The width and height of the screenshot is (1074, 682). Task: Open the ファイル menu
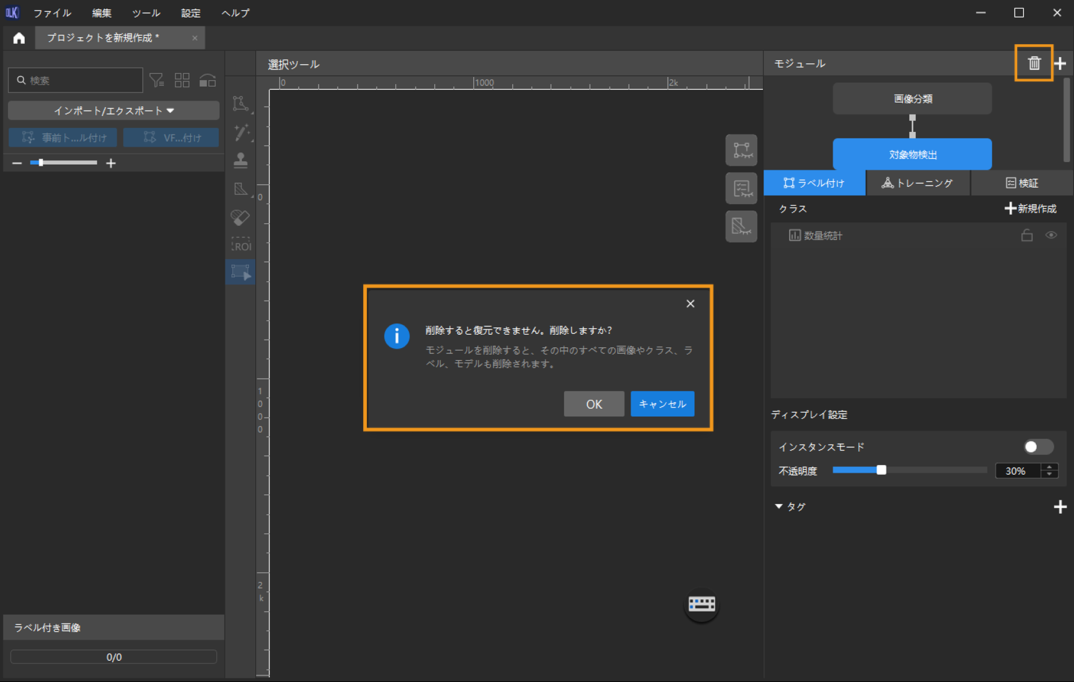tap(52, 13)
